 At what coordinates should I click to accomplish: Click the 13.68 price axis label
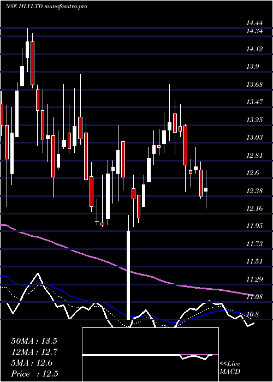[254, 85]
